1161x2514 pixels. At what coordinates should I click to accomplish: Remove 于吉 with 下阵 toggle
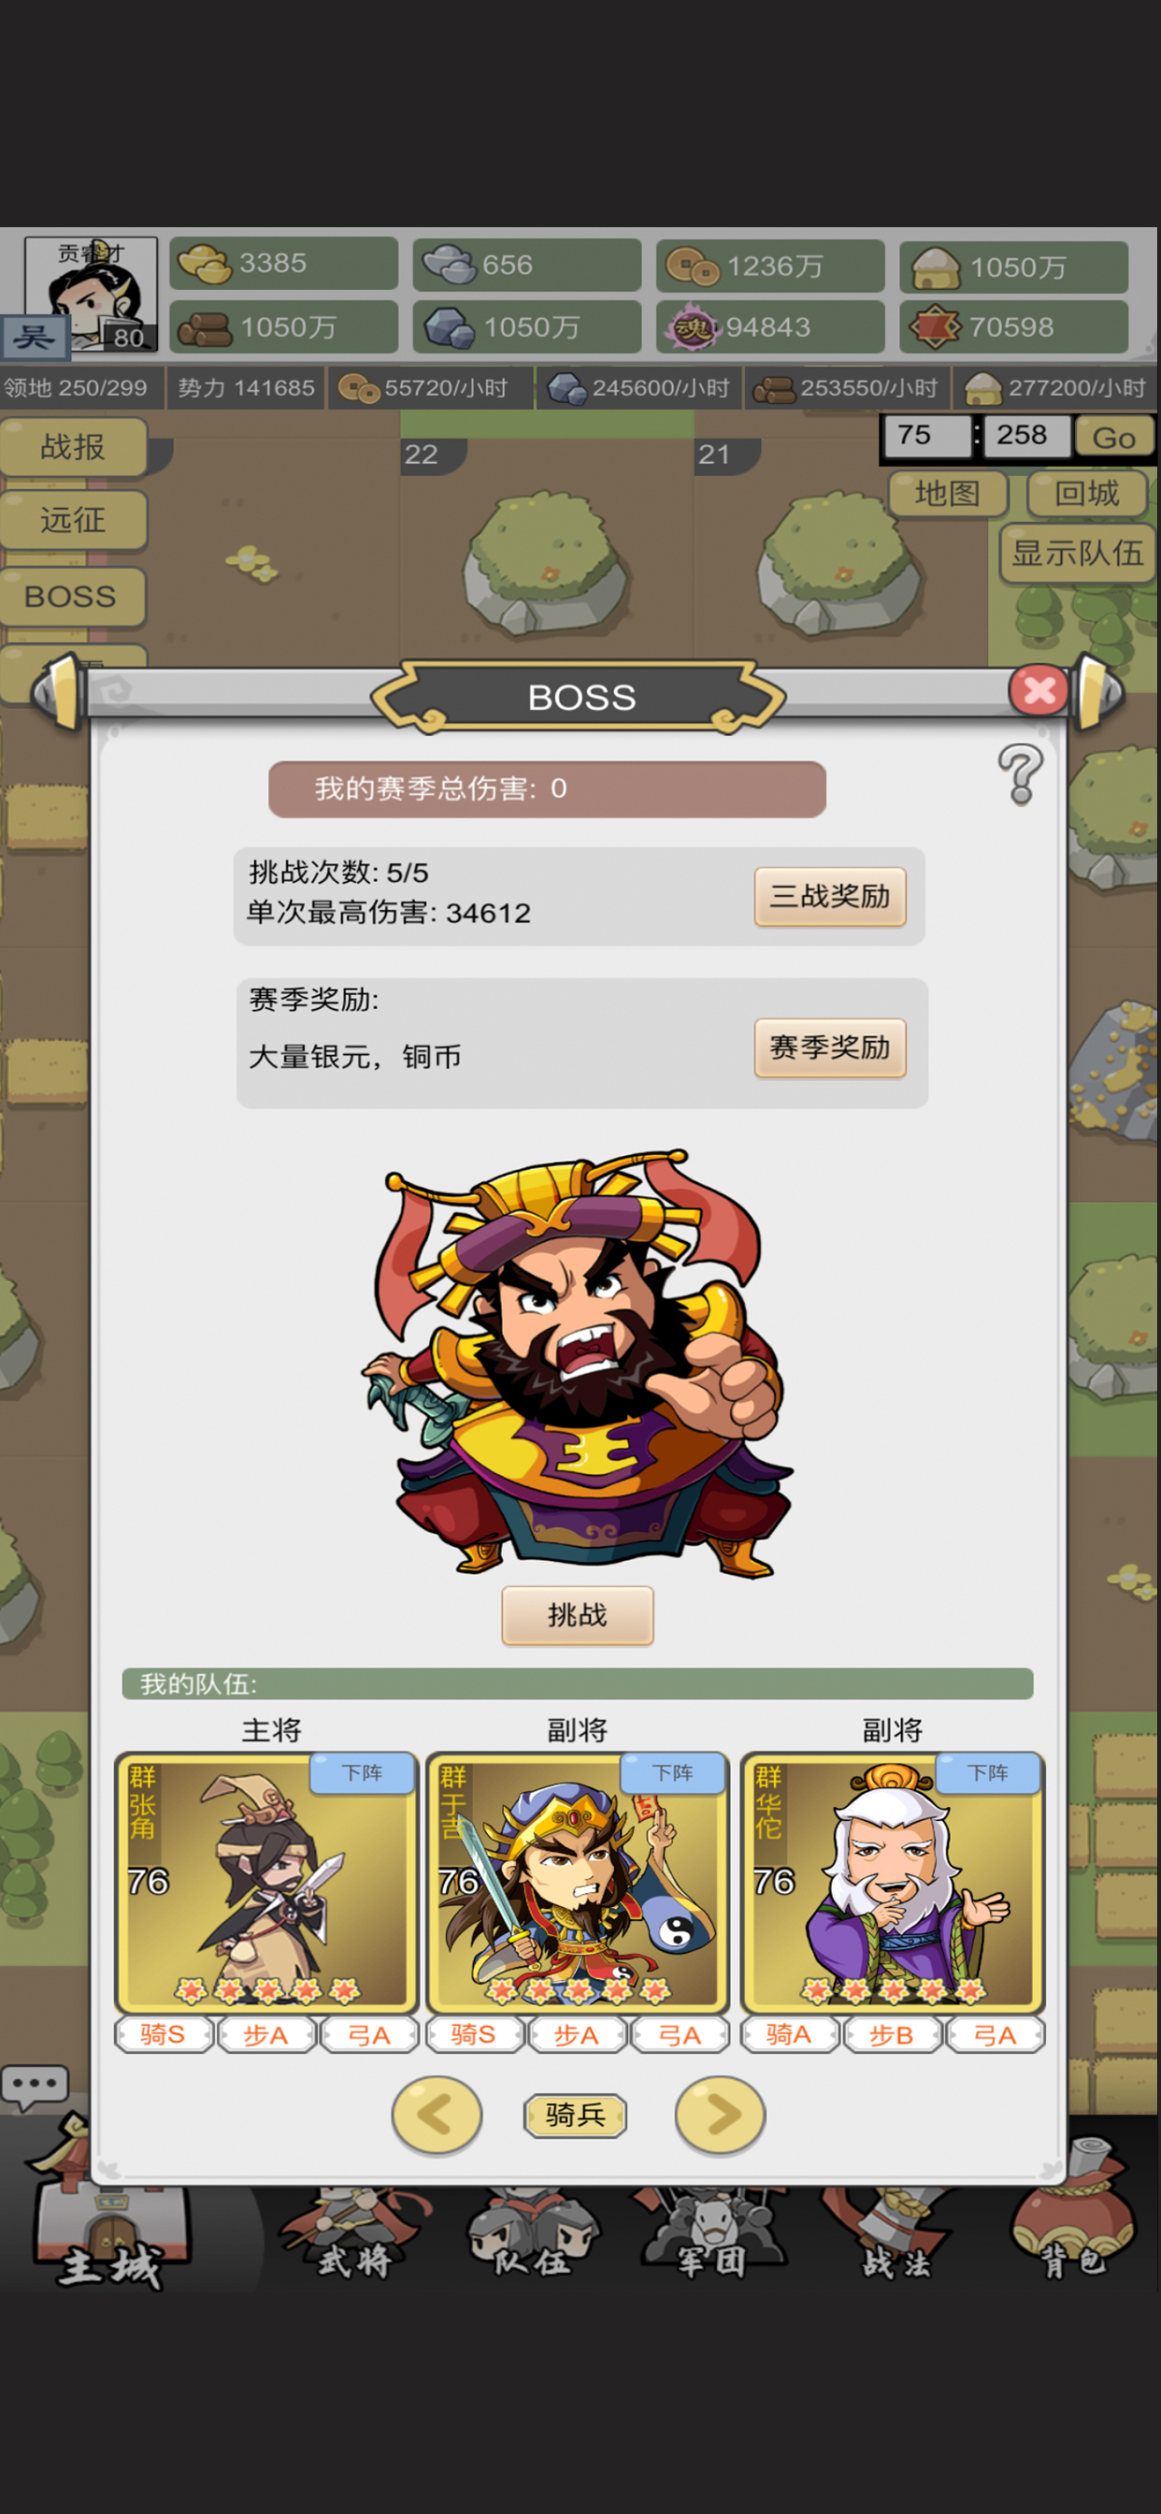coord(673,1773)
